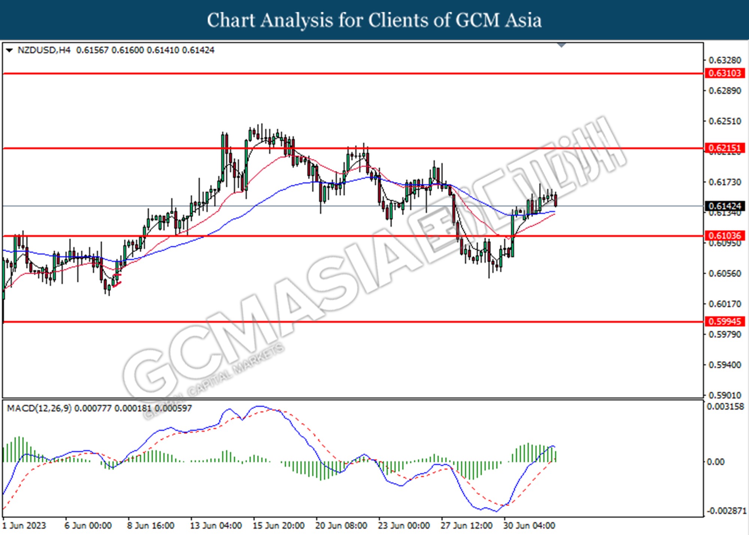
Task: Click the 0.62890 price axis value
Action: point(725,91)
